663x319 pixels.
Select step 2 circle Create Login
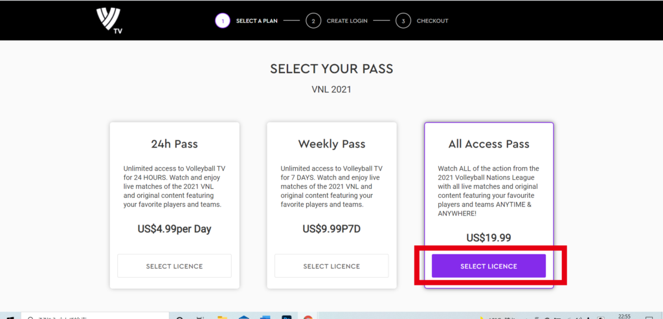pos(313,21)
